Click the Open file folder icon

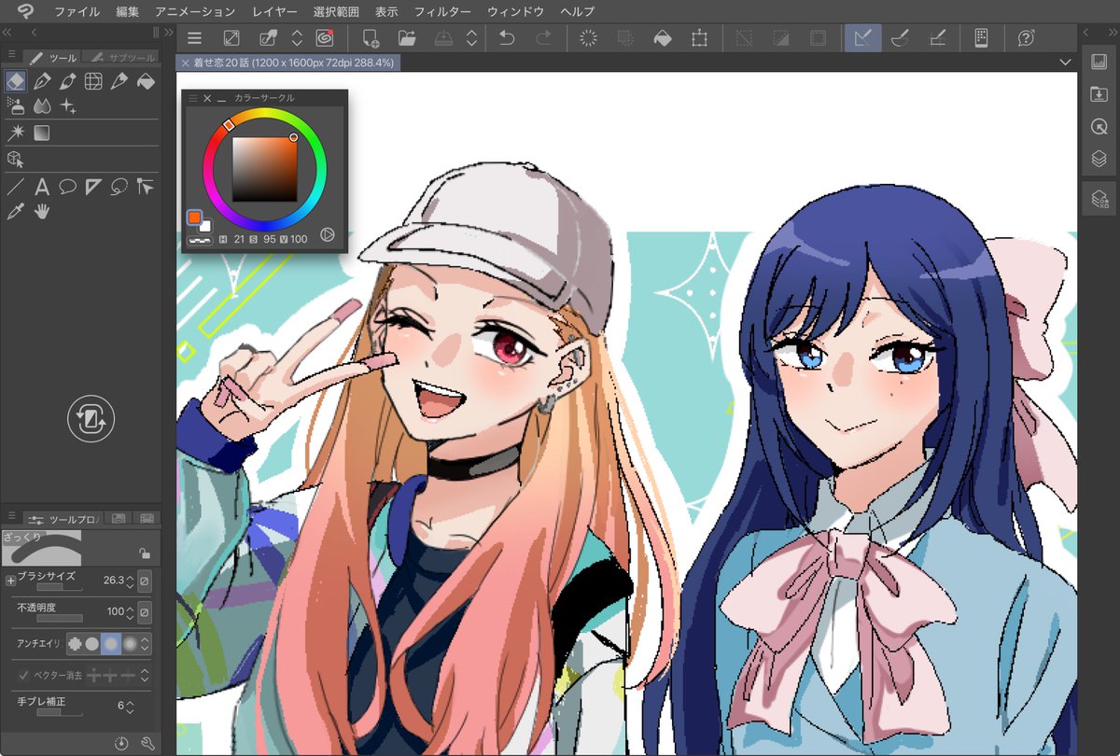click(x=407, y=38)
